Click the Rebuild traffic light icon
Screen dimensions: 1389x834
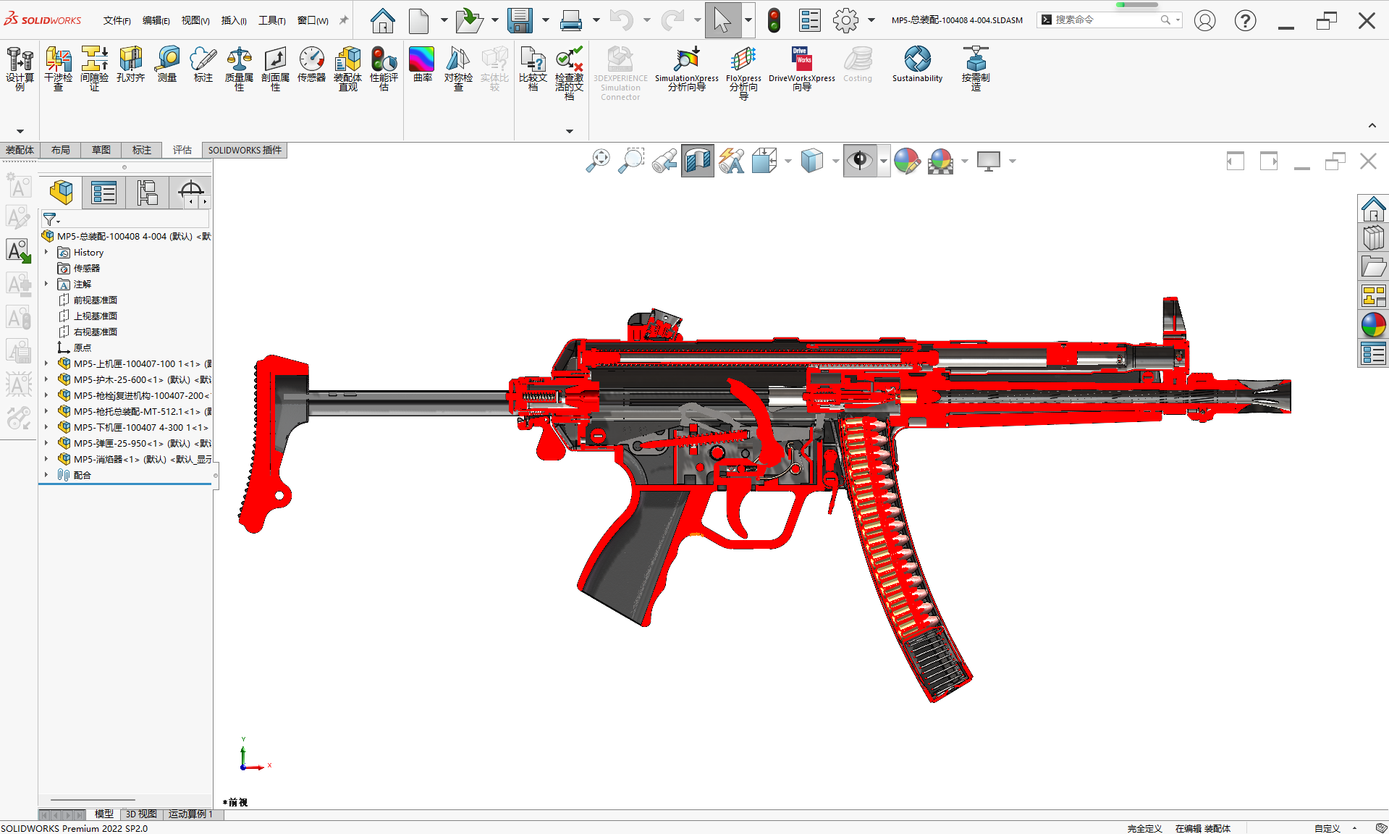coord(774,20)
